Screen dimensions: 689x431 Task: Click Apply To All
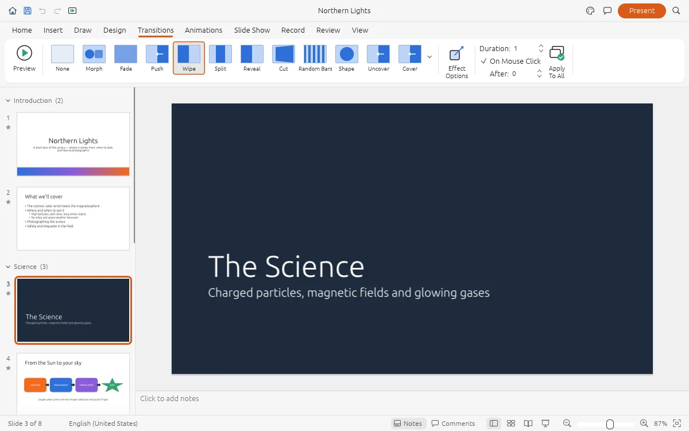[x=556, y=62]
